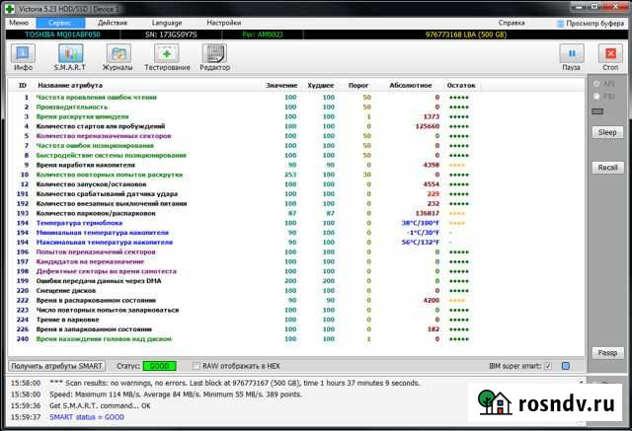
Task: Open the Редактор disk editor
Action: tap(214, 57)
